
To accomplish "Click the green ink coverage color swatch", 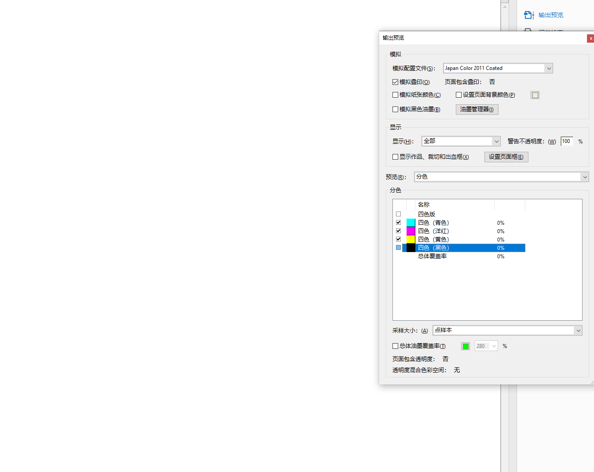I will tap(466, 346).
